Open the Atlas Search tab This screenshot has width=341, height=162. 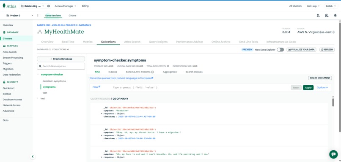click(x=132, y=42)
